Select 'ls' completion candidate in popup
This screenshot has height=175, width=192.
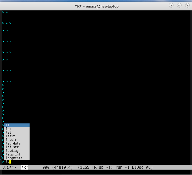tap(17, 125)
